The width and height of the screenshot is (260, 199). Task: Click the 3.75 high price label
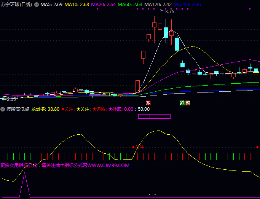tap(169, 12)
